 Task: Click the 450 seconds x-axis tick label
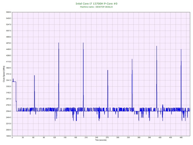(x=171, y=138)
